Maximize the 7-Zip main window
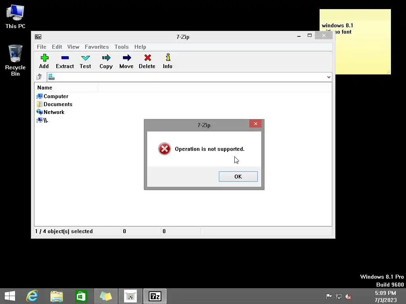Viewport: 406px width, 304px height. point(309,35)
